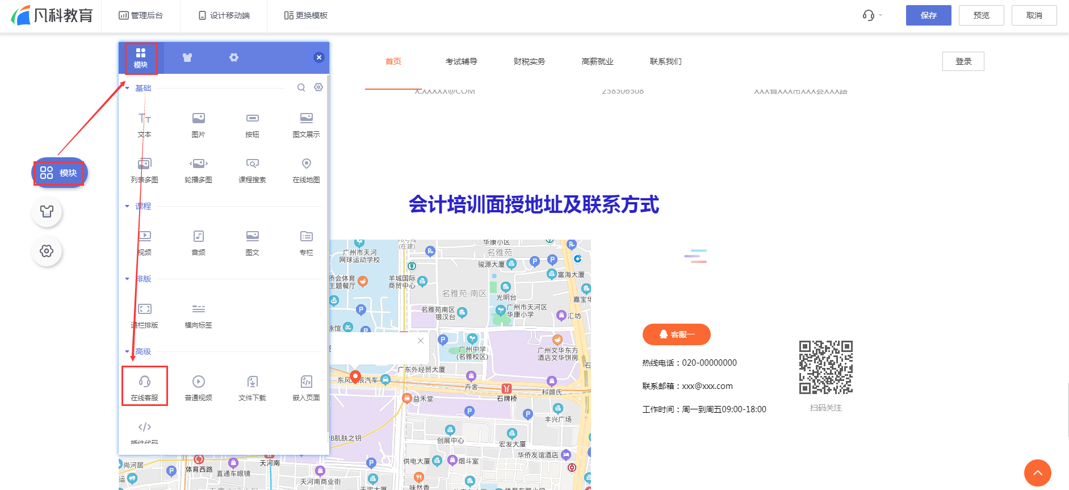The height and width of the screenshot is (490, 1069).
Task: Select the 文本 text module
Action: pyautogui.click(x=144, y=125)
